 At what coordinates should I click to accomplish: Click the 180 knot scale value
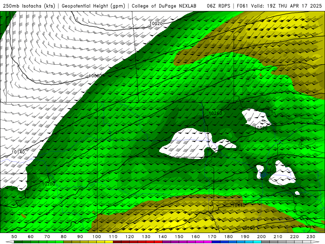coord(228,237)
